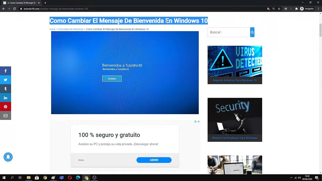Click the Buscar search input field
The image size is (322, 181).
coord(229,32)
